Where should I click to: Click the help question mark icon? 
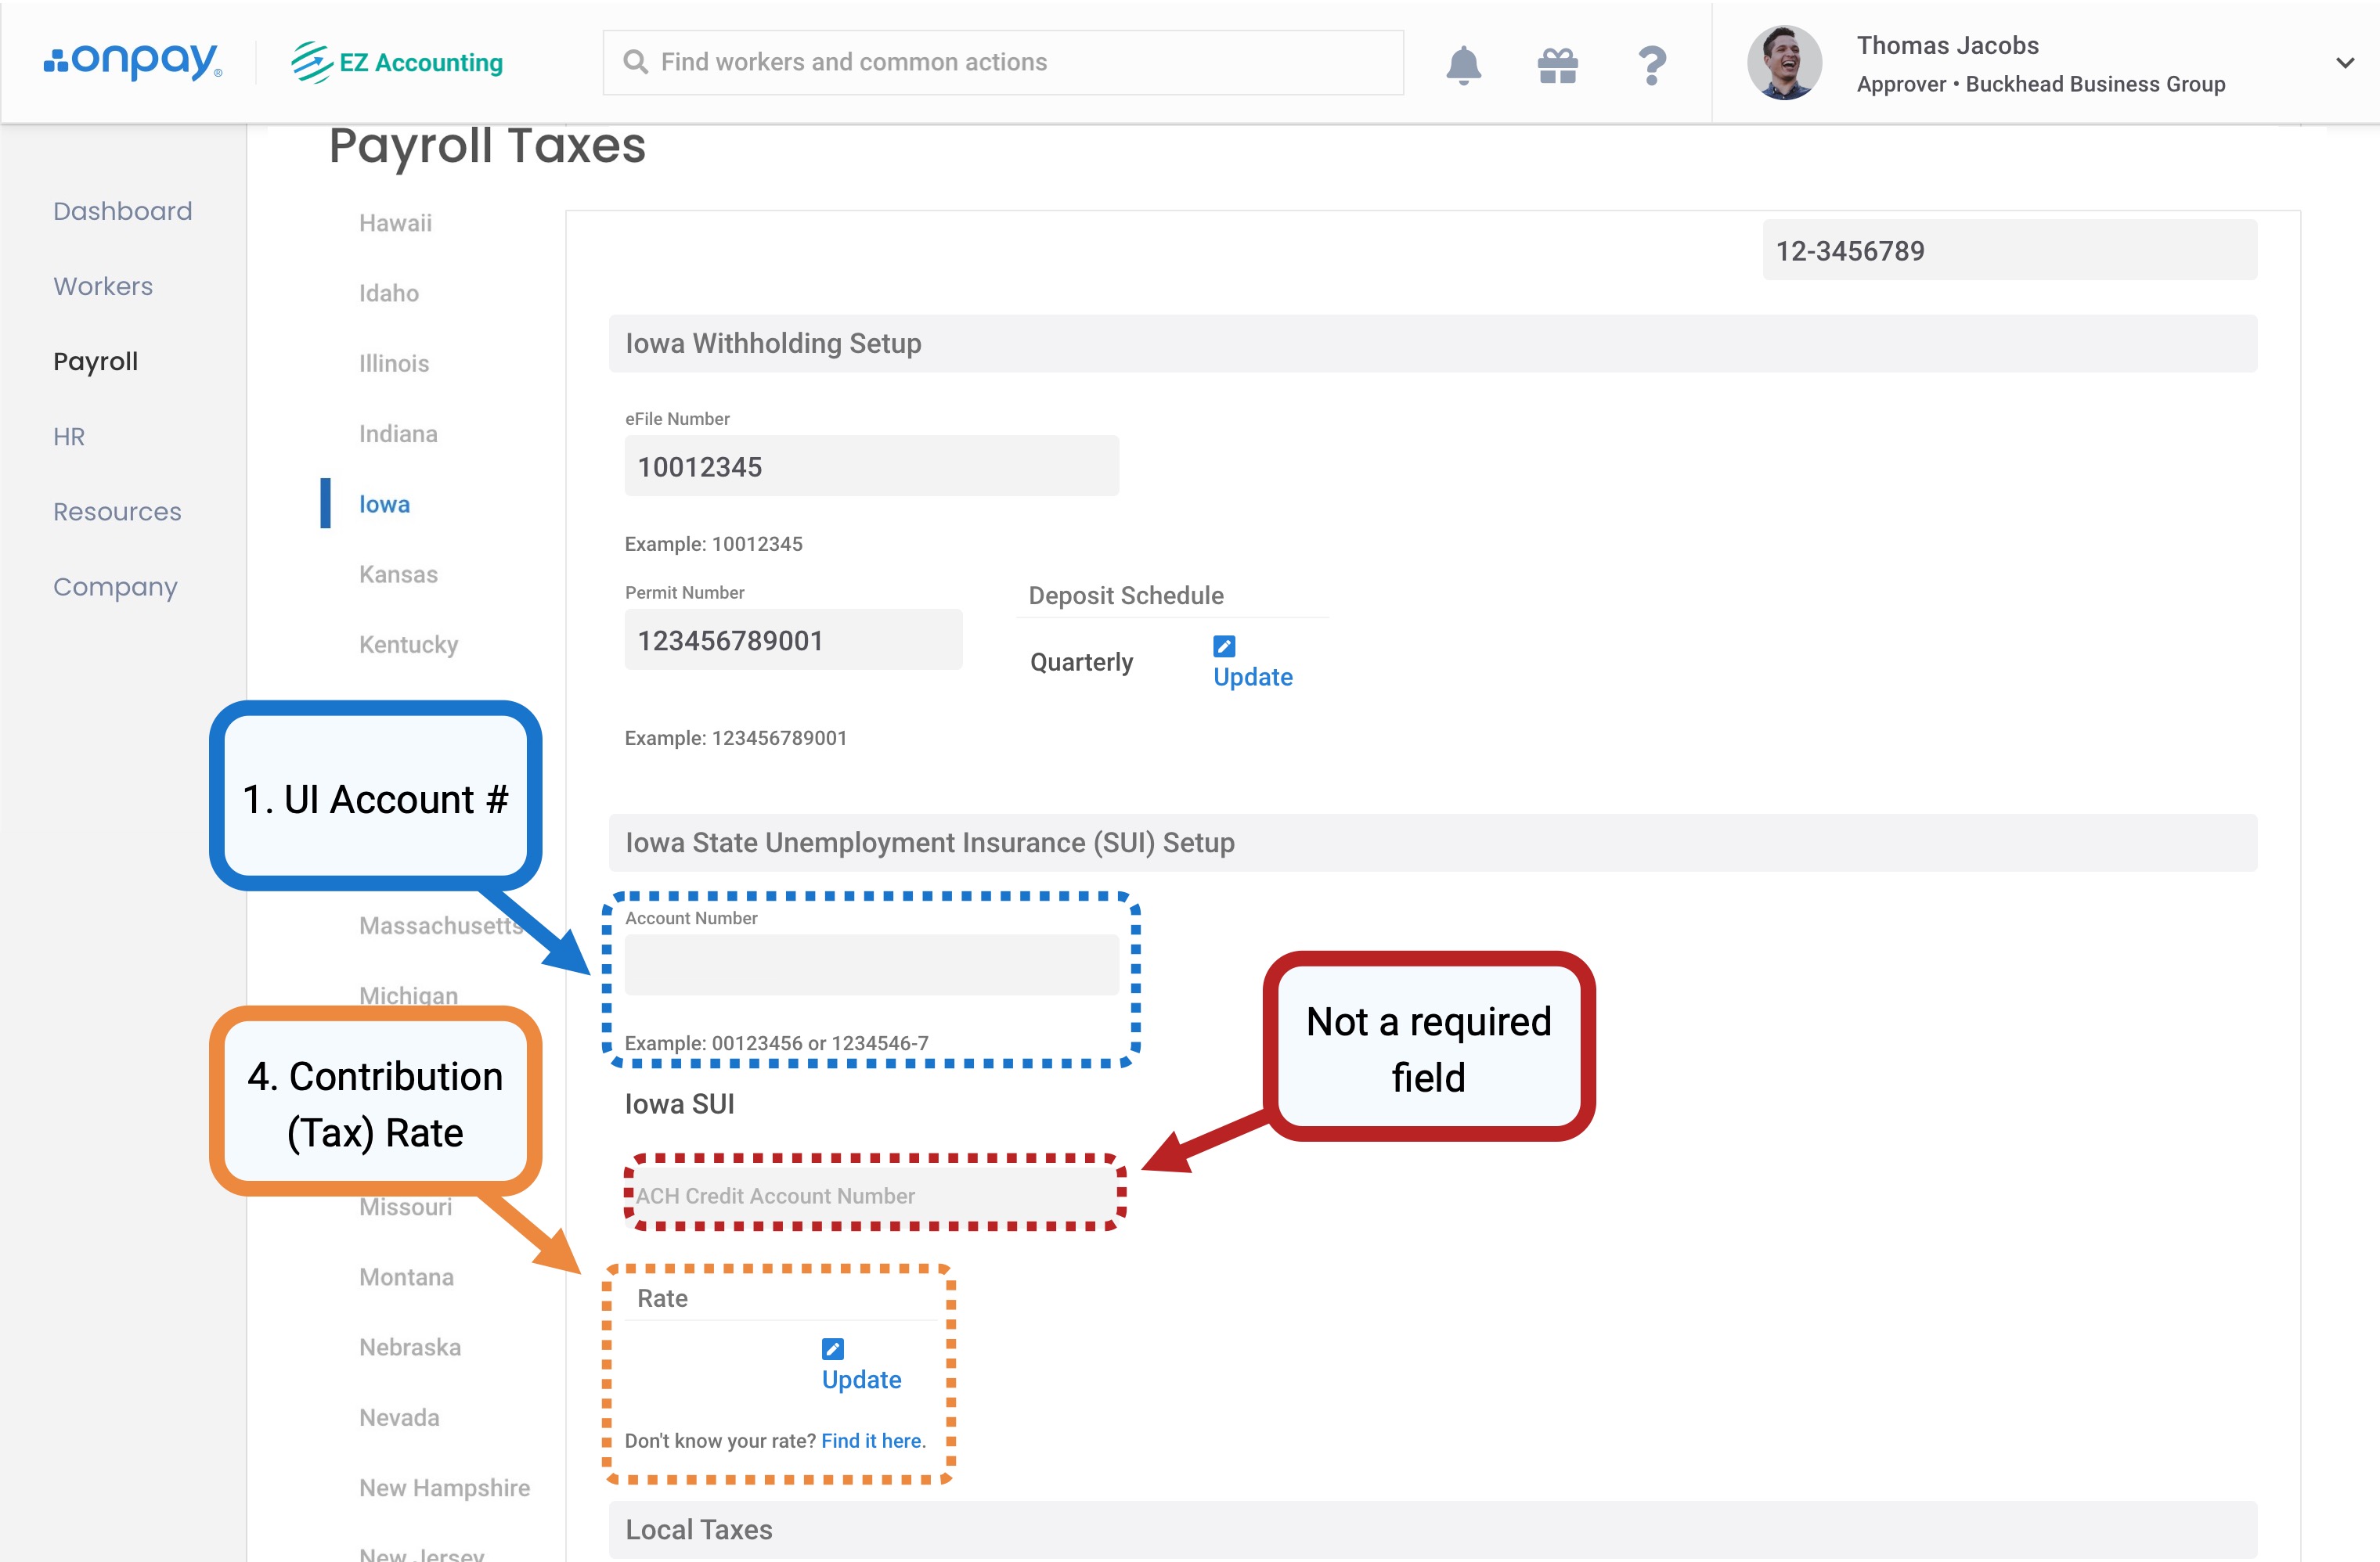1652,66
